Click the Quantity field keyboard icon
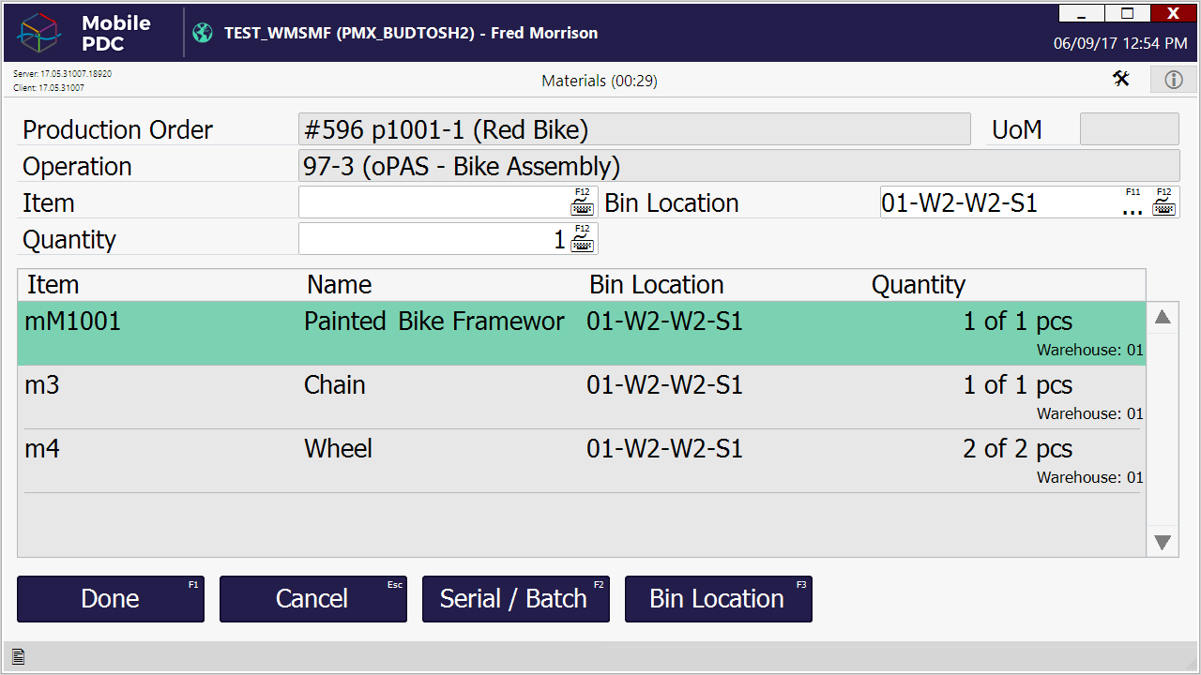The width and height of the screenshot is (1201, 675). click(583, 239)
